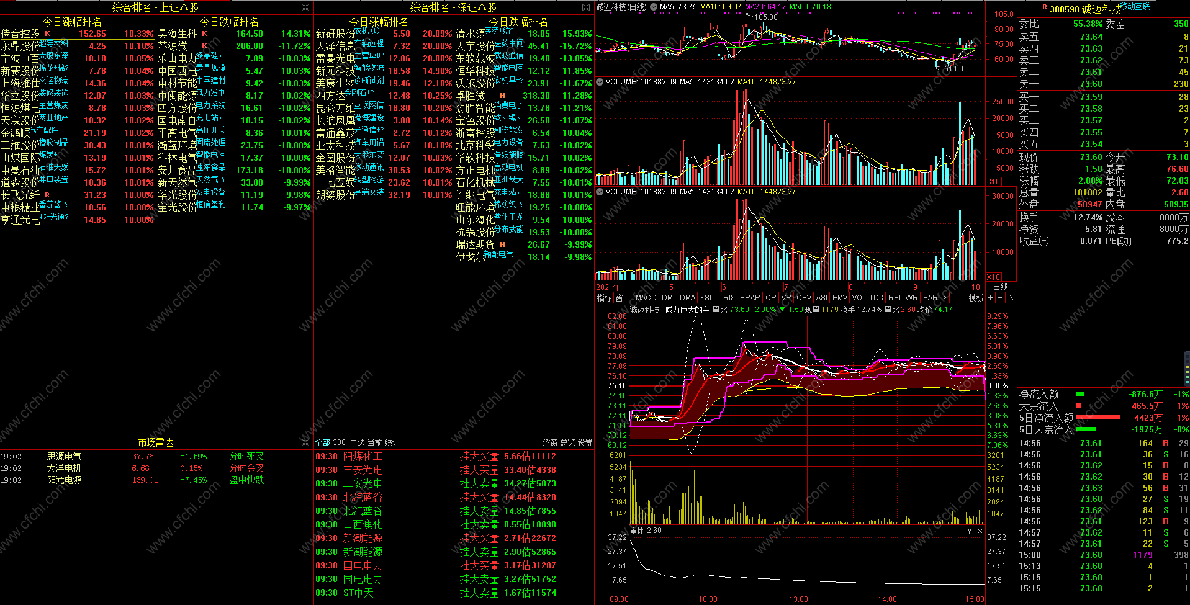
Task: Expand the first VOLUME indicator dropdown arrow
Action: pos(600,81)
